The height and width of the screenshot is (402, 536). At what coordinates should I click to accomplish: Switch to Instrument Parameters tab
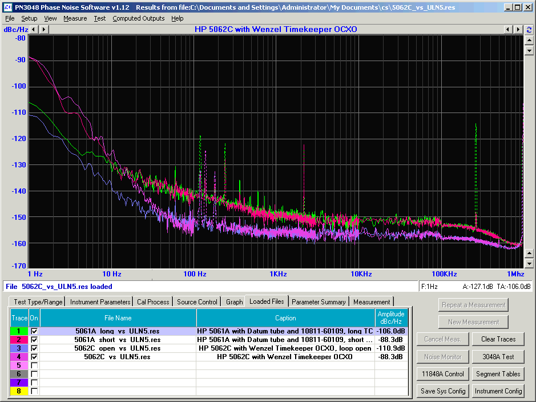click(x=100, y=302)
